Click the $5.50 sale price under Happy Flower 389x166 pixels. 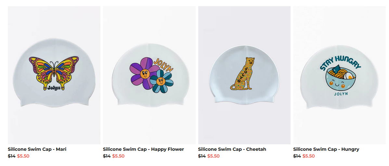pyautogui.click(x=118, y=156)
